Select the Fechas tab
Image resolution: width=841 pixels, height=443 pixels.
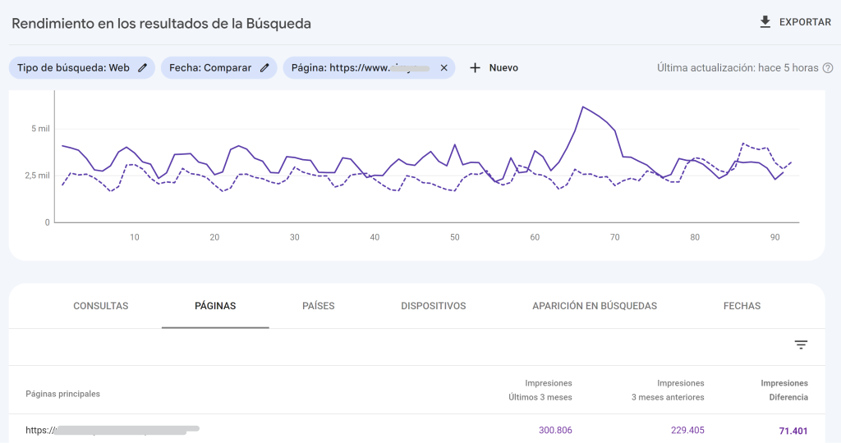click(x=742, y=306)
